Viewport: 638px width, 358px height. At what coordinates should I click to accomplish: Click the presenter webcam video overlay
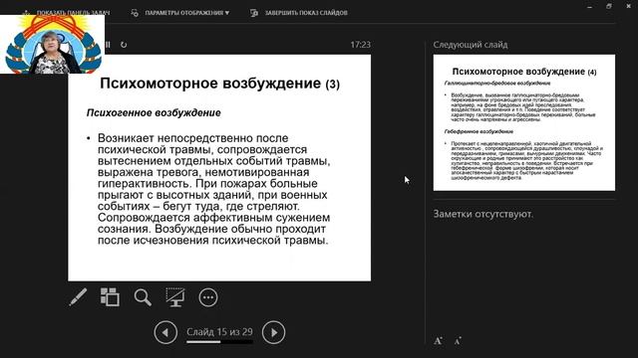(x=52, y=44)
